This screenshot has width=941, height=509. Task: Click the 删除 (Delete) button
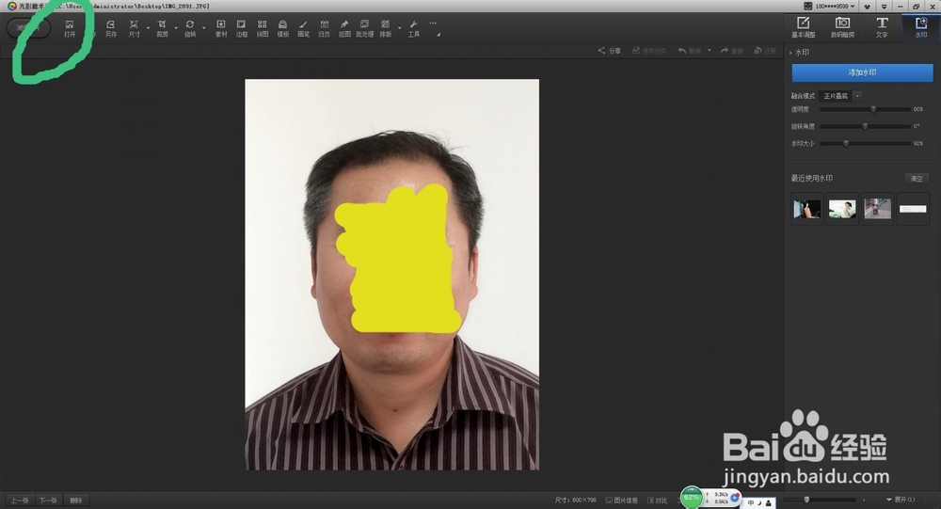tap(75, 500)
